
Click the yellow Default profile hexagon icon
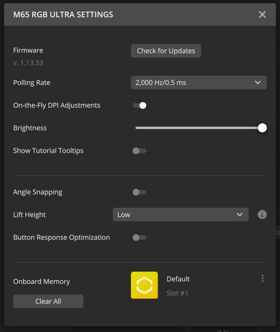click(144, 285)
